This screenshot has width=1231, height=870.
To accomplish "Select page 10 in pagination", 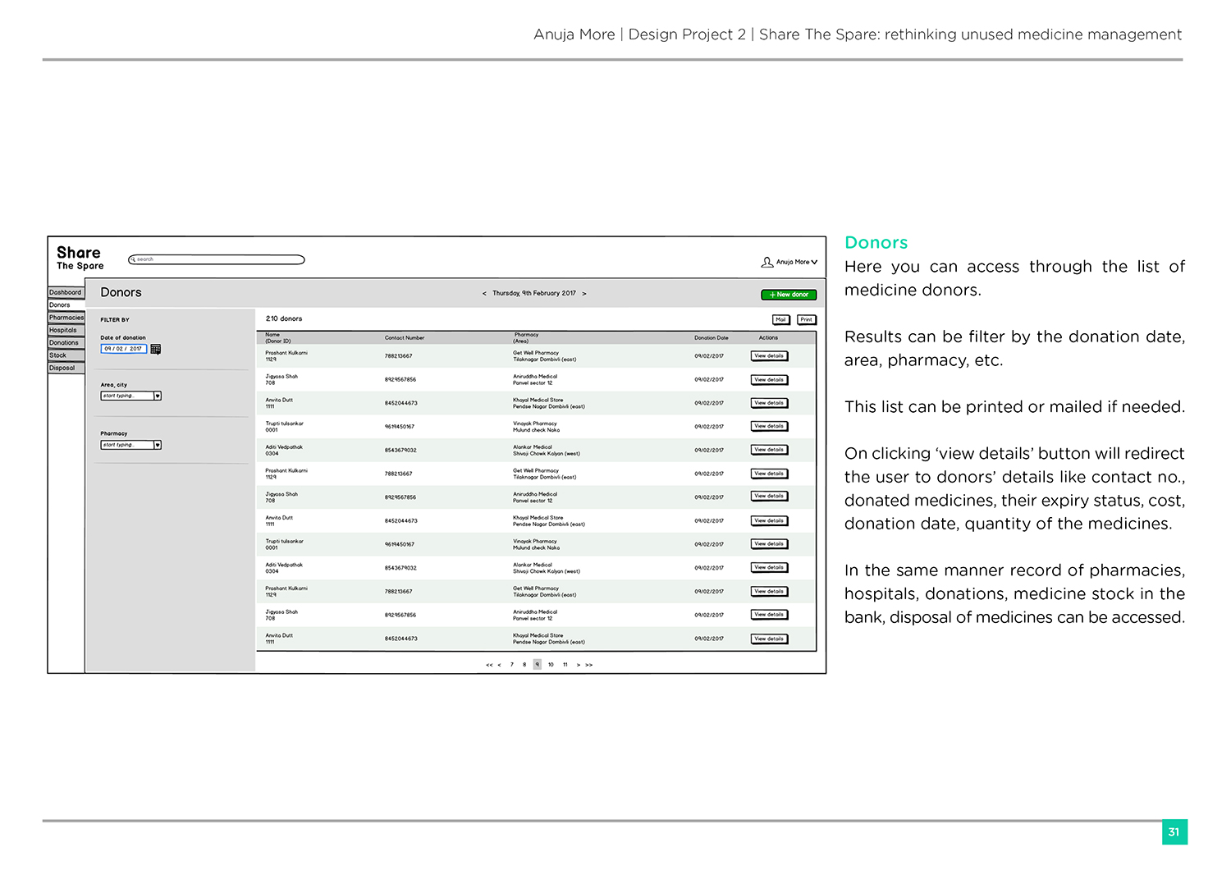I will click(x=551, y=666).
